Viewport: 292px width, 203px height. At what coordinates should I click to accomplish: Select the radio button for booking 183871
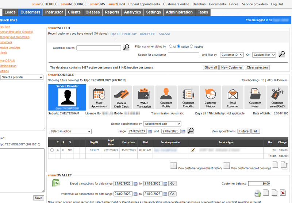52,150
